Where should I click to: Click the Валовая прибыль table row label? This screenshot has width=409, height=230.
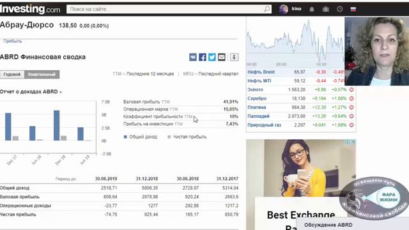coord(20,197)
